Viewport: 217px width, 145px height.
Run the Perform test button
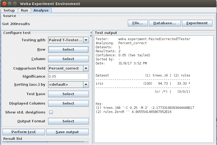coord(24,132)
